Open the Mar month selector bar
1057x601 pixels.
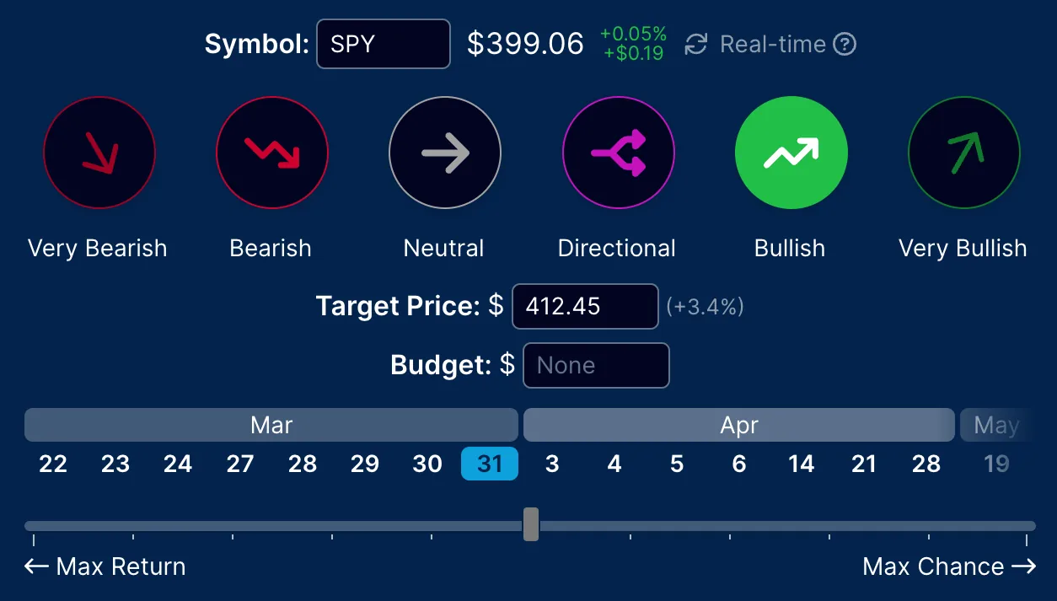271,425
